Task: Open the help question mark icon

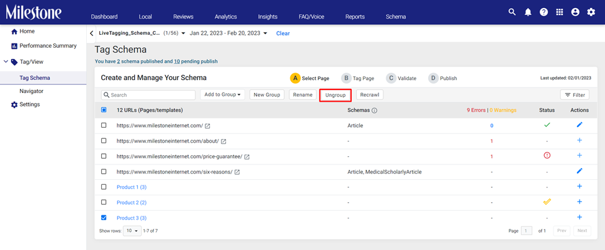Action: (x=544, y=12)
